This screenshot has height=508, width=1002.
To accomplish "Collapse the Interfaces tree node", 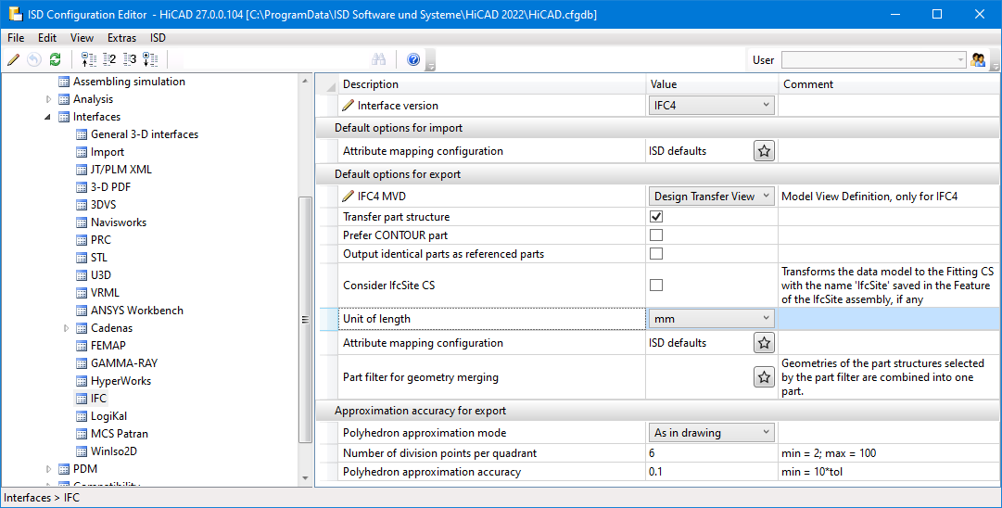I will (x=48, y=117).
